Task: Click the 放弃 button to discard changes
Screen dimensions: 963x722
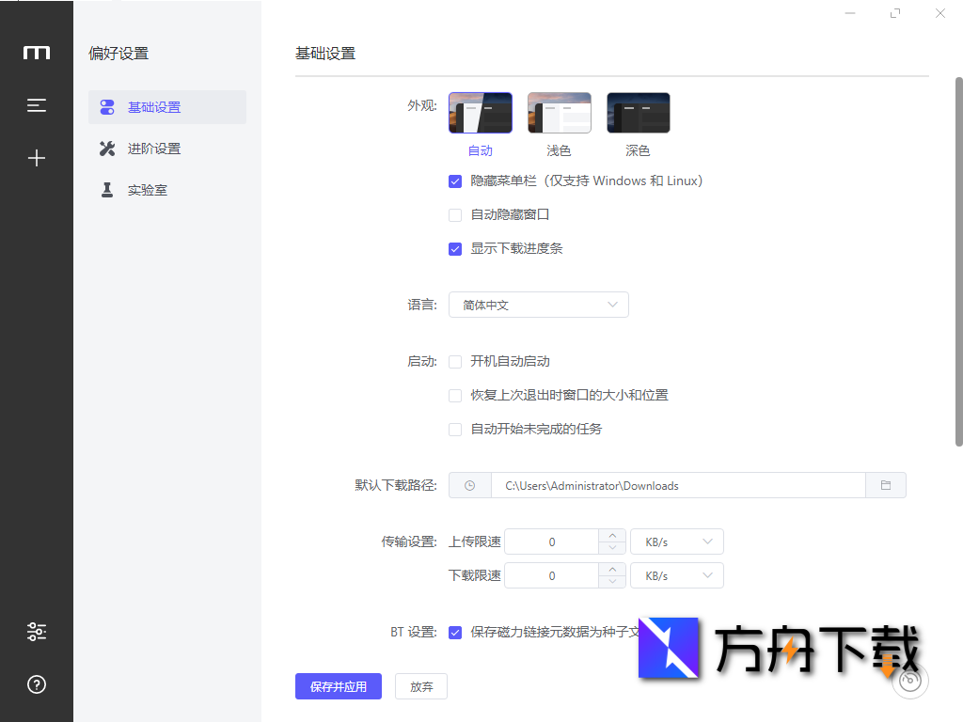Action: [420, 686]
